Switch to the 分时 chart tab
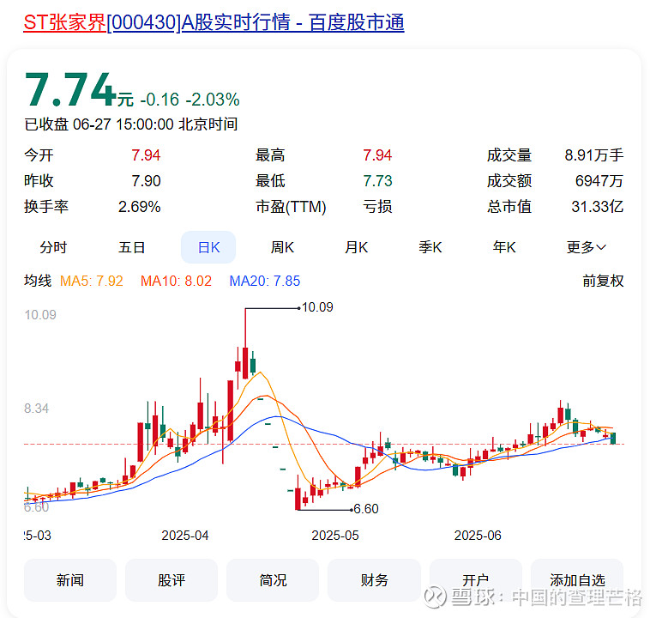This screenshot has width=662, height=618. coord(53,247)
